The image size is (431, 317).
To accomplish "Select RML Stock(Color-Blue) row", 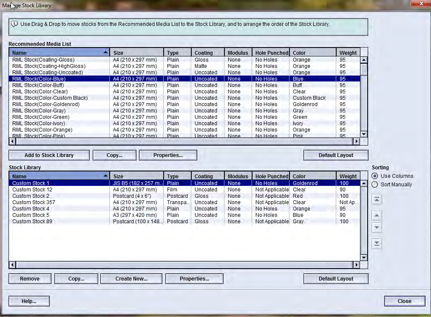I will (184, 79).
